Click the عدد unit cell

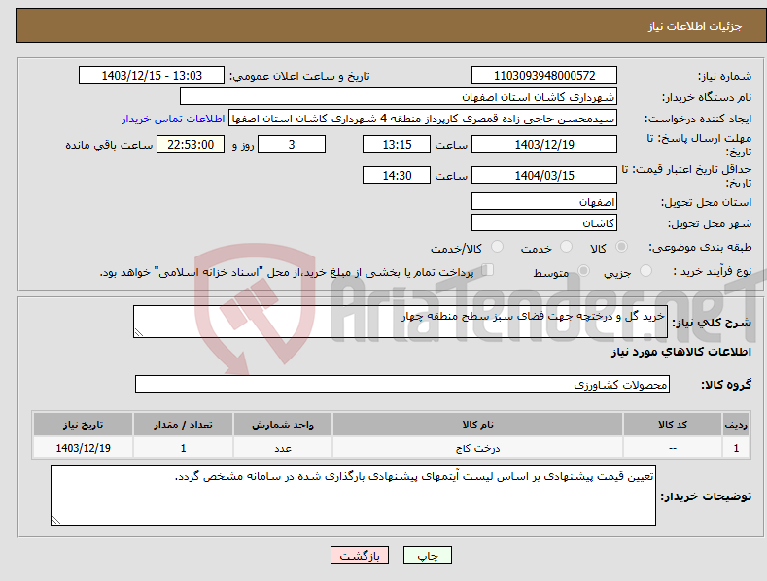pyautogui.click(x=283, y=448)
